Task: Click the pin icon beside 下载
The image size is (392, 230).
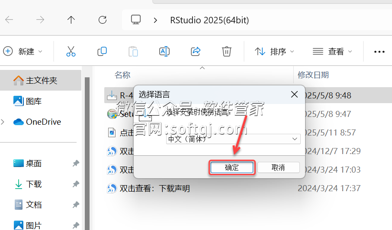Action: pyautogui.click(x=76, y=184)
